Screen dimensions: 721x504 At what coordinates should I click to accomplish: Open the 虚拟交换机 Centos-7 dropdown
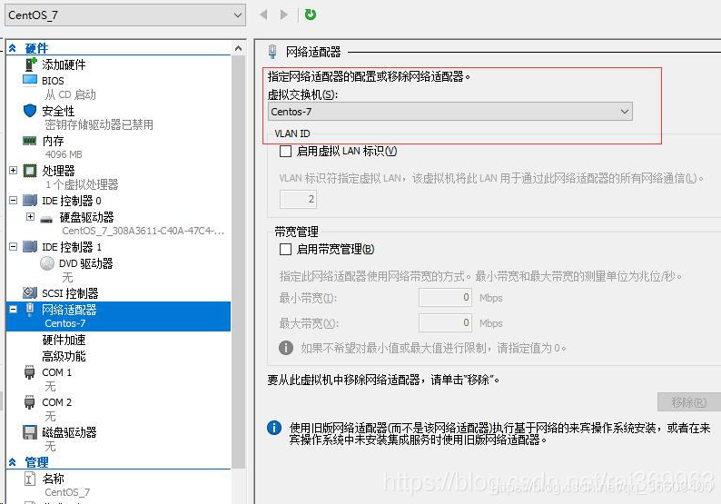(450, 112)
